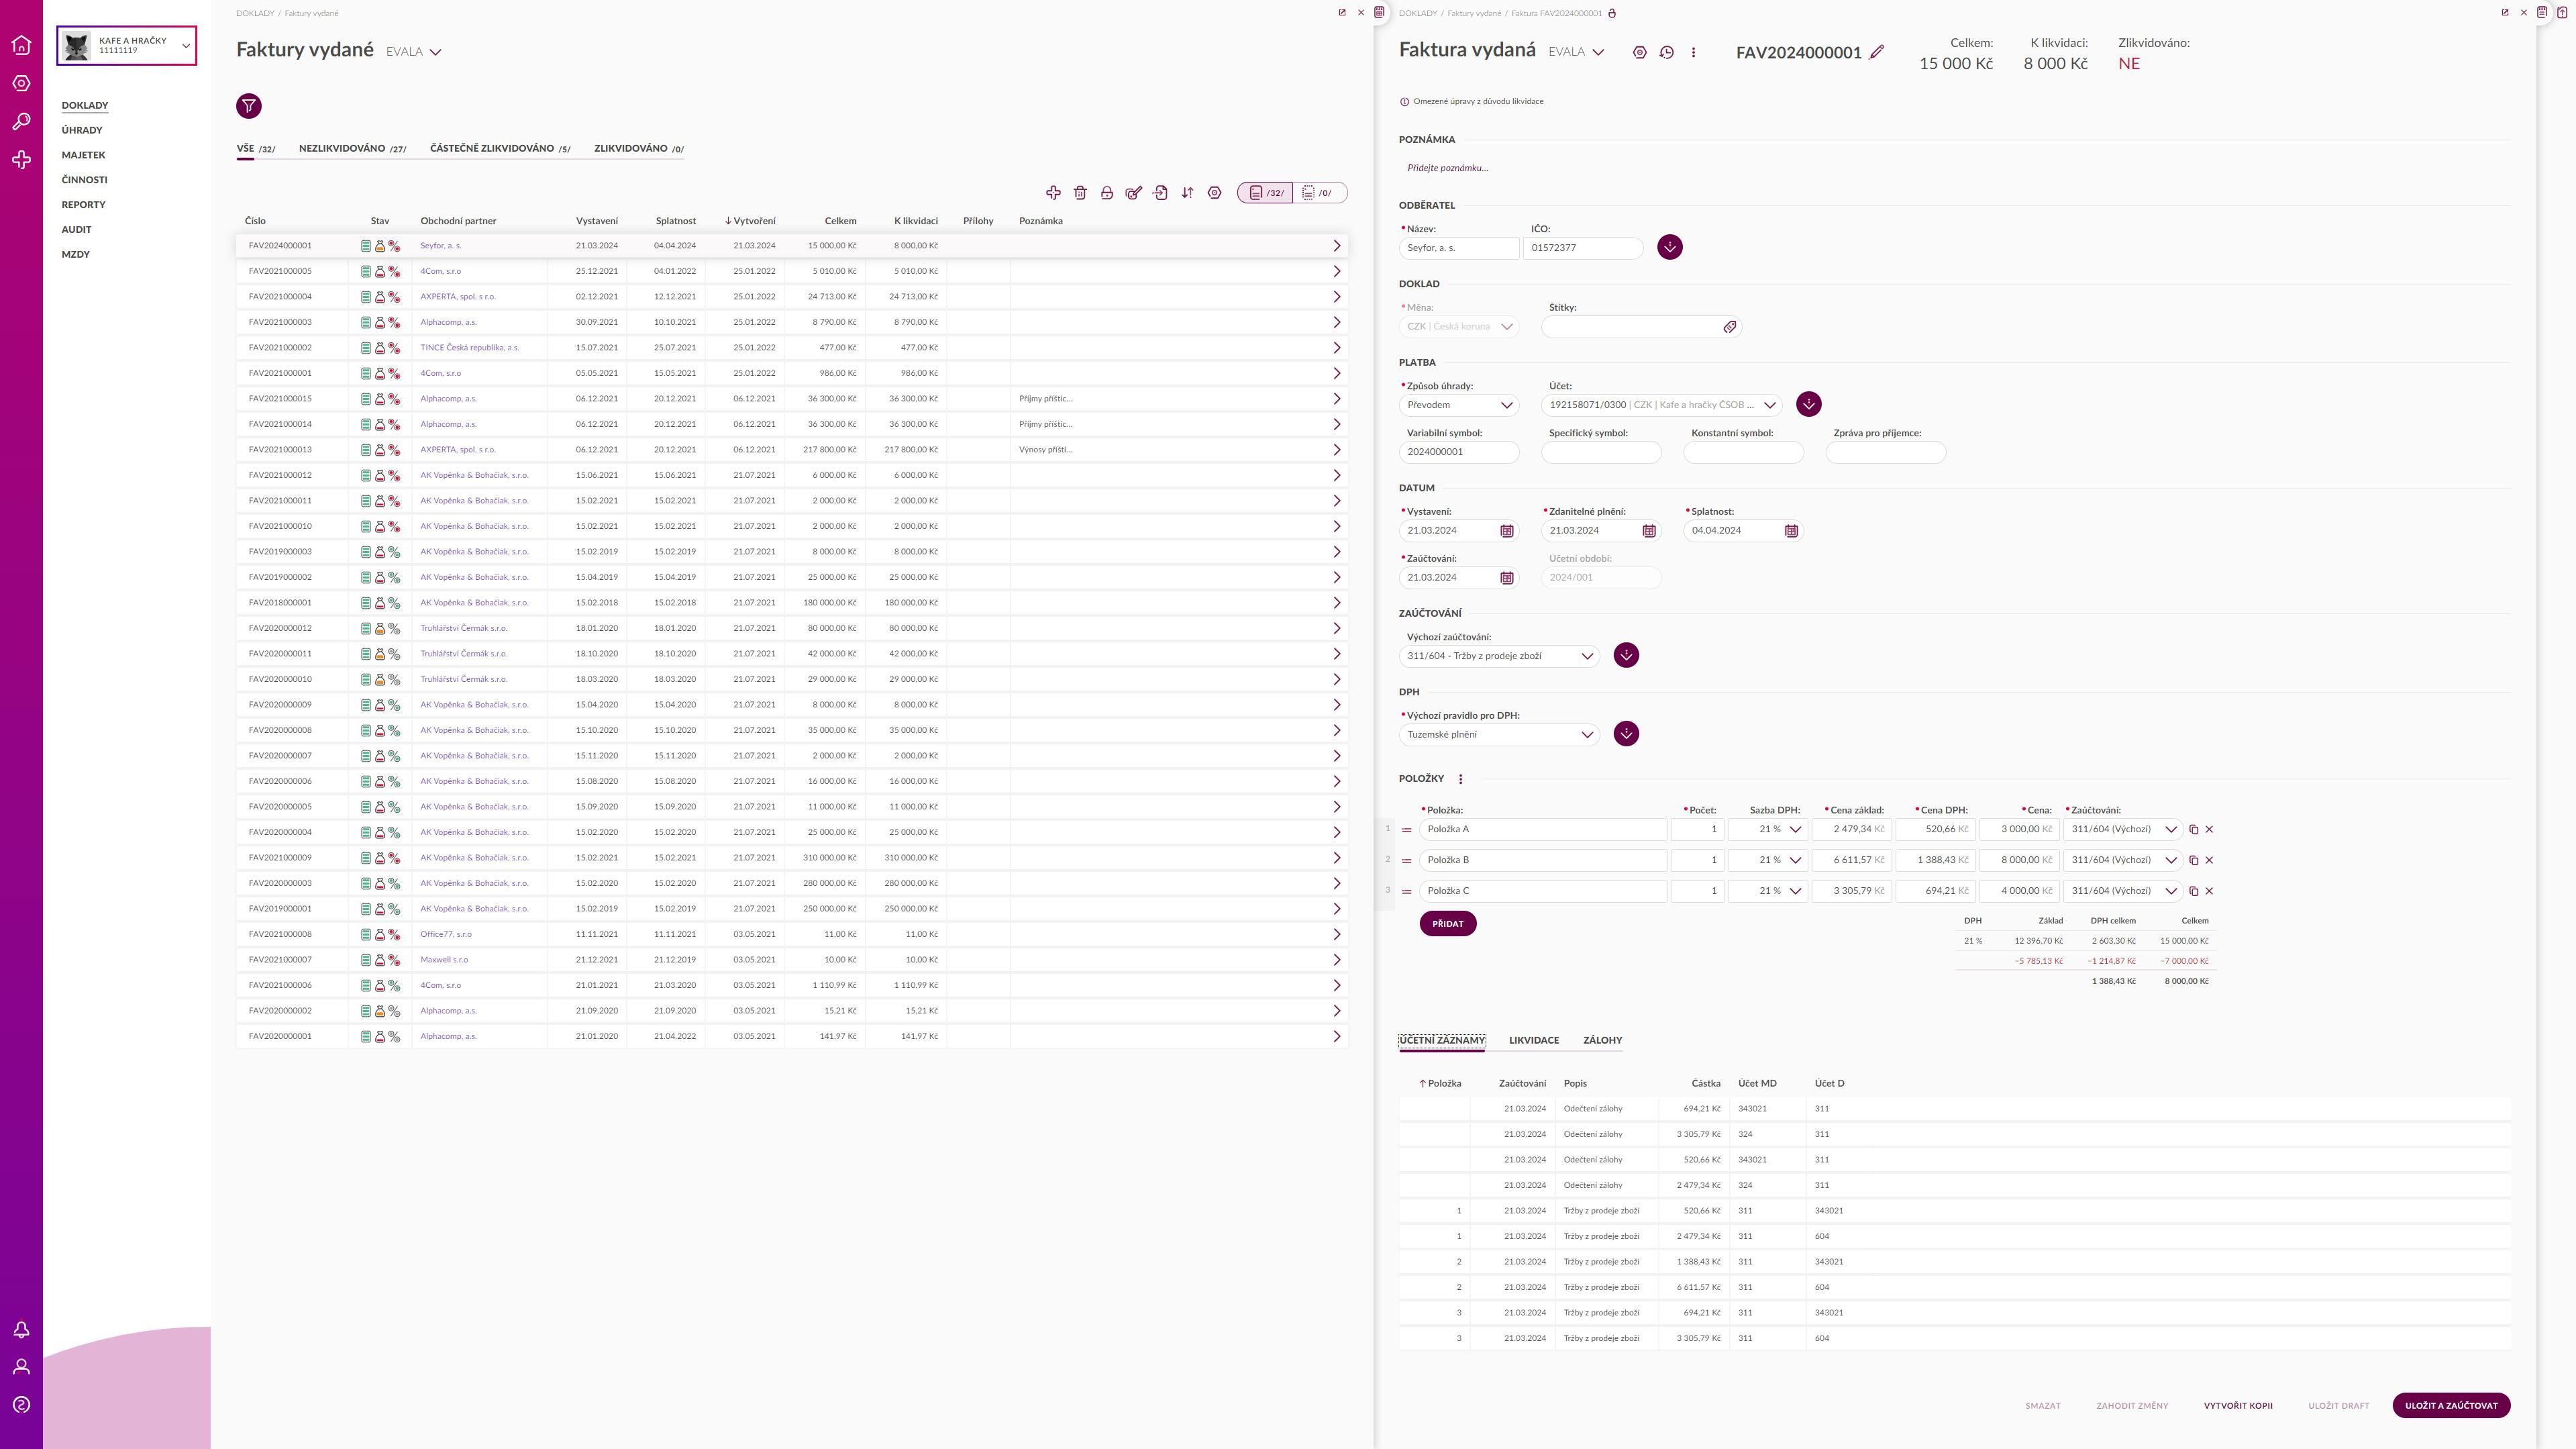Image resolution: width=2576 pixels, height=1449 pixels.
Task: Open calendar for Splatnost date
Action: (1791, 531)
